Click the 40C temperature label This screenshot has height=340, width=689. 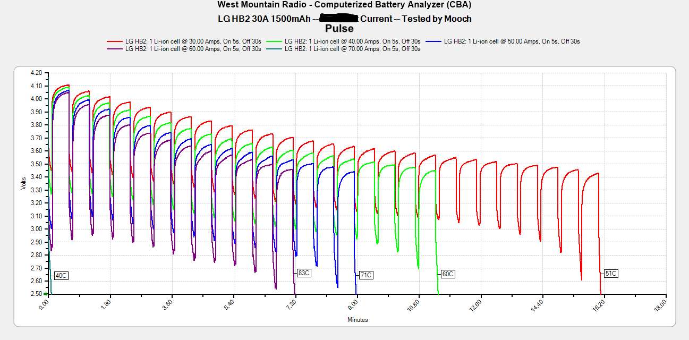(61, 276)
